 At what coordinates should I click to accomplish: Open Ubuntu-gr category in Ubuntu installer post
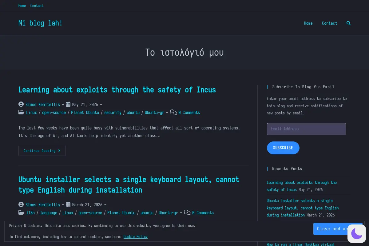click(168, 213)
